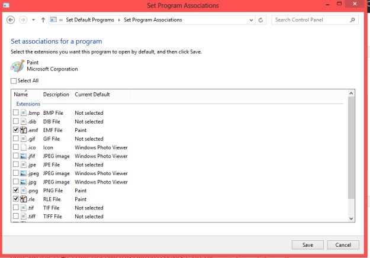Open the recent locations dropdown arrow
370x258 pixels.
(x=33, y=20)
